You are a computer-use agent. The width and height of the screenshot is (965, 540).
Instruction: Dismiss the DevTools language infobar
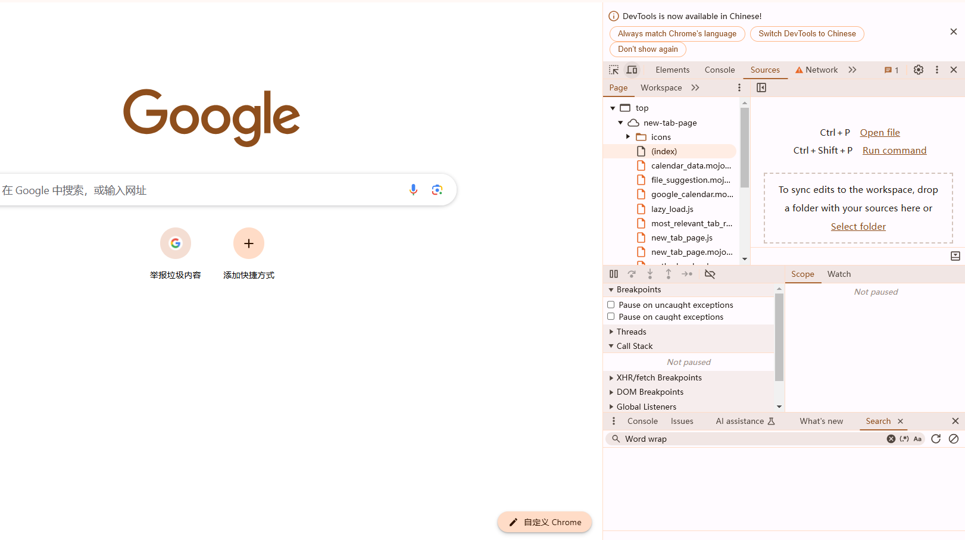pos(954,32)
